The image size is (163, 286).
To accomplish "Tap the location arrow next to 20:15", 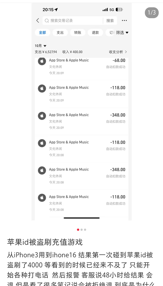I will click(56, 9).
